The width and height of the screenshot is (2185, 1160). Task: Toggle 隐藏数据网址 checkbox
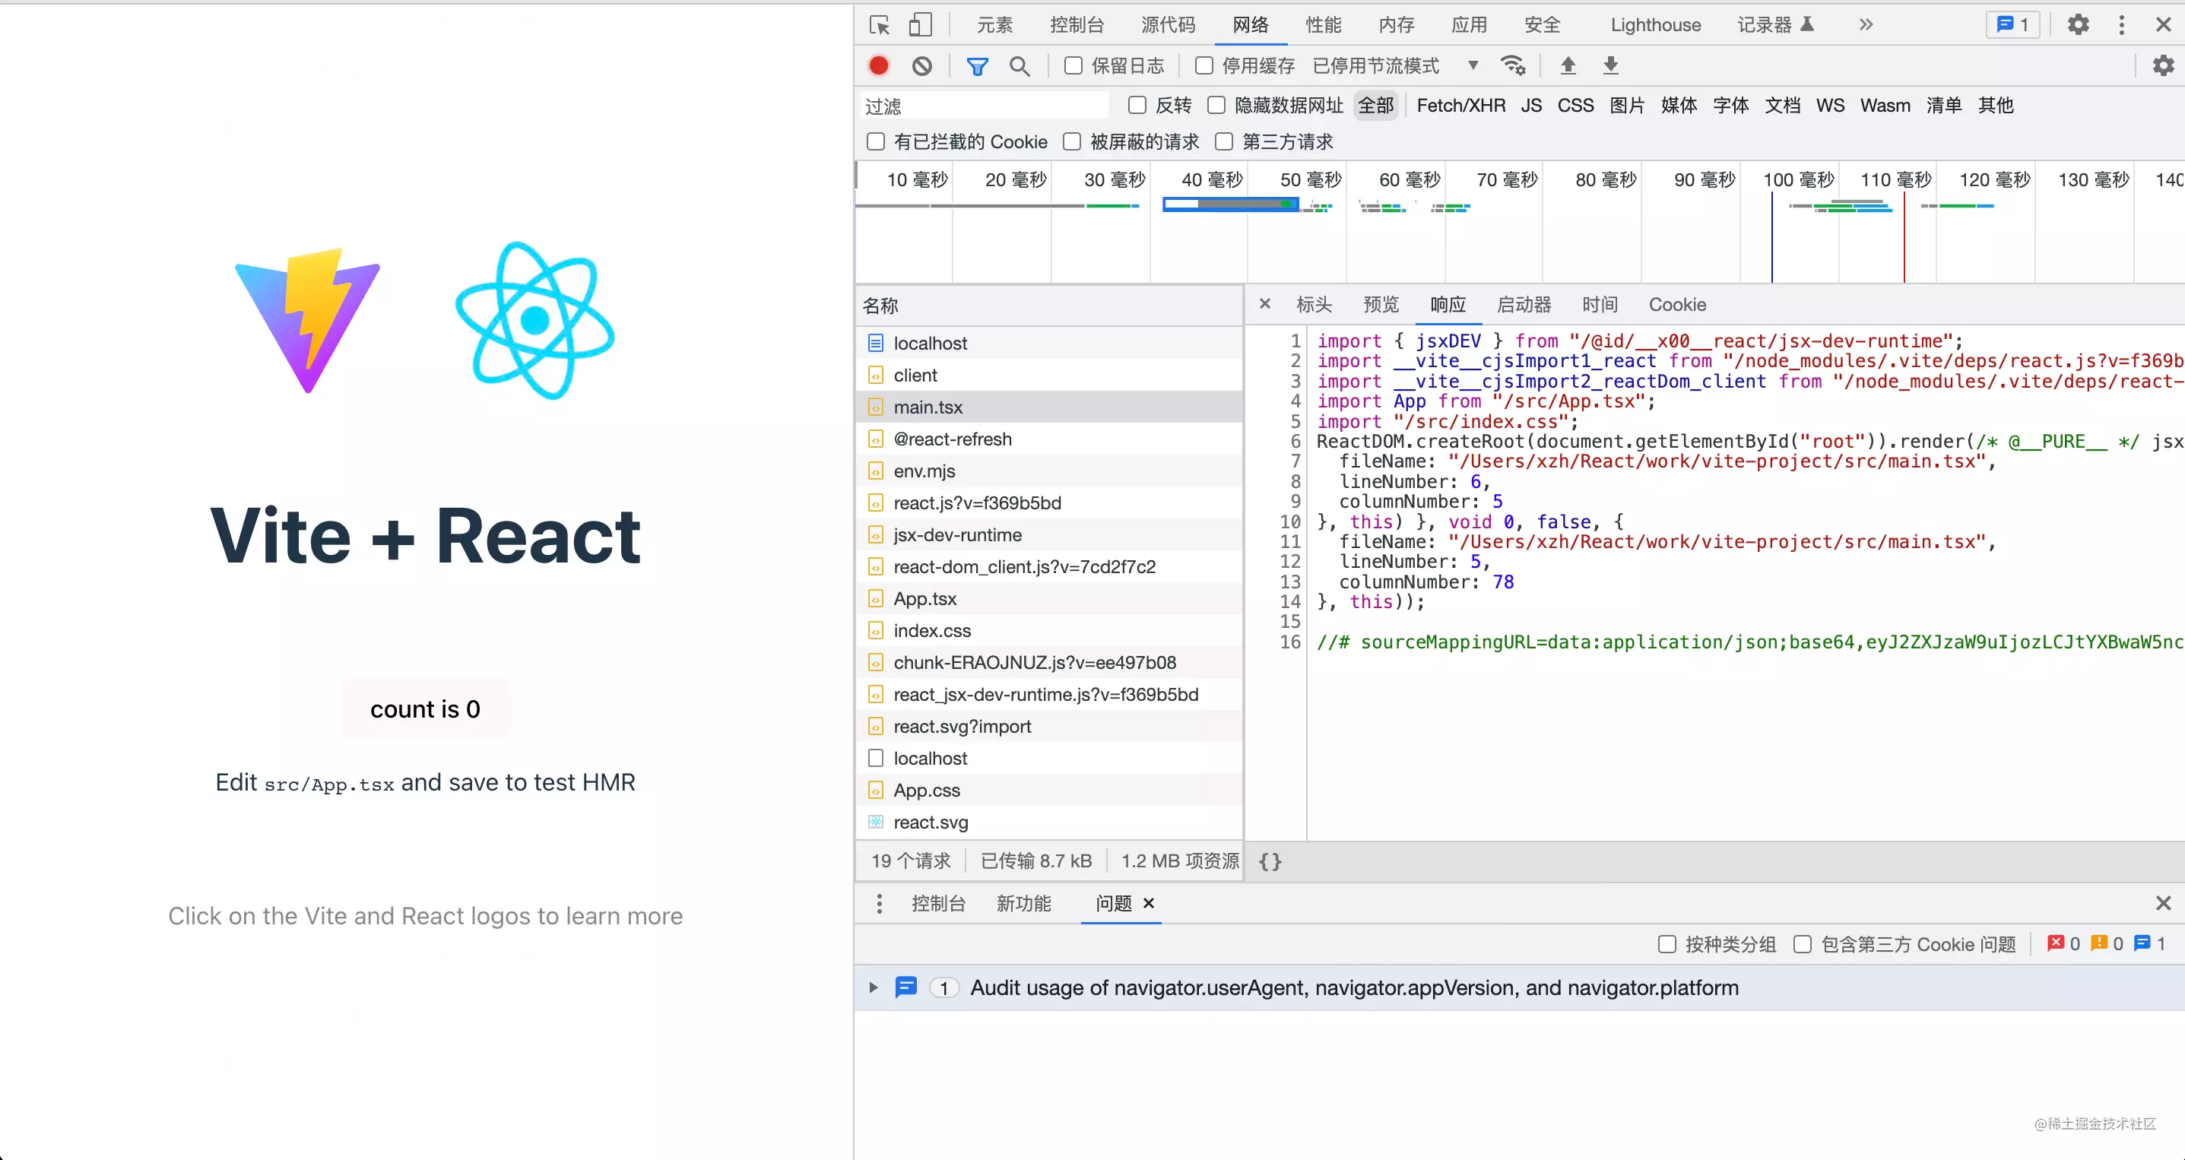click(x=1216, y=105)
